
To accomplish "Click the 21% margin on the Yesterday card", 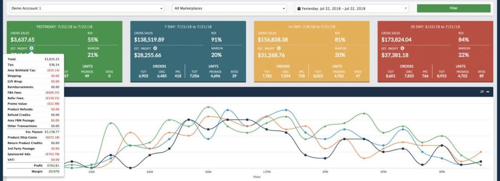I will (93, 55).
